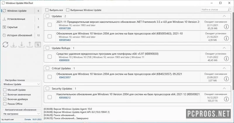Viewport: 234px width, 123px height.
Task: Click the app title bar icon
Action: (x=3, y=3)
